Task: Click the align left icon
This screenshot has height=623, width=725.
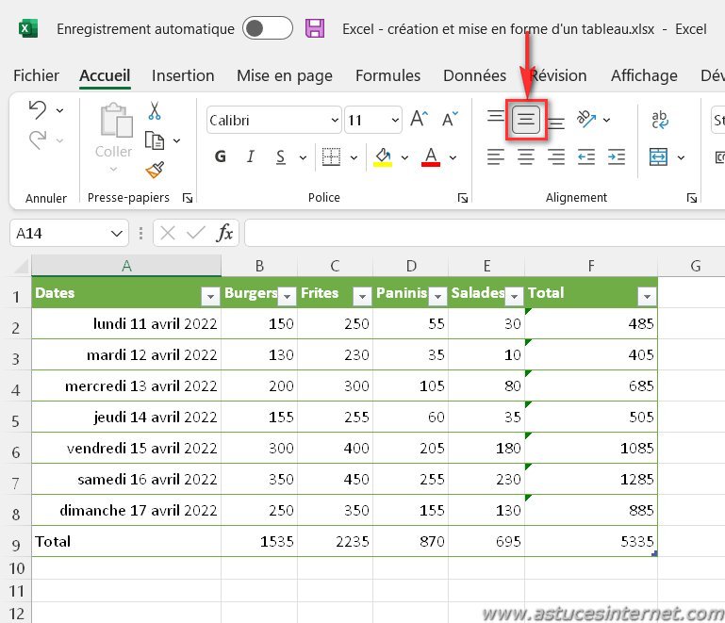Action: [x=496, y=157]
